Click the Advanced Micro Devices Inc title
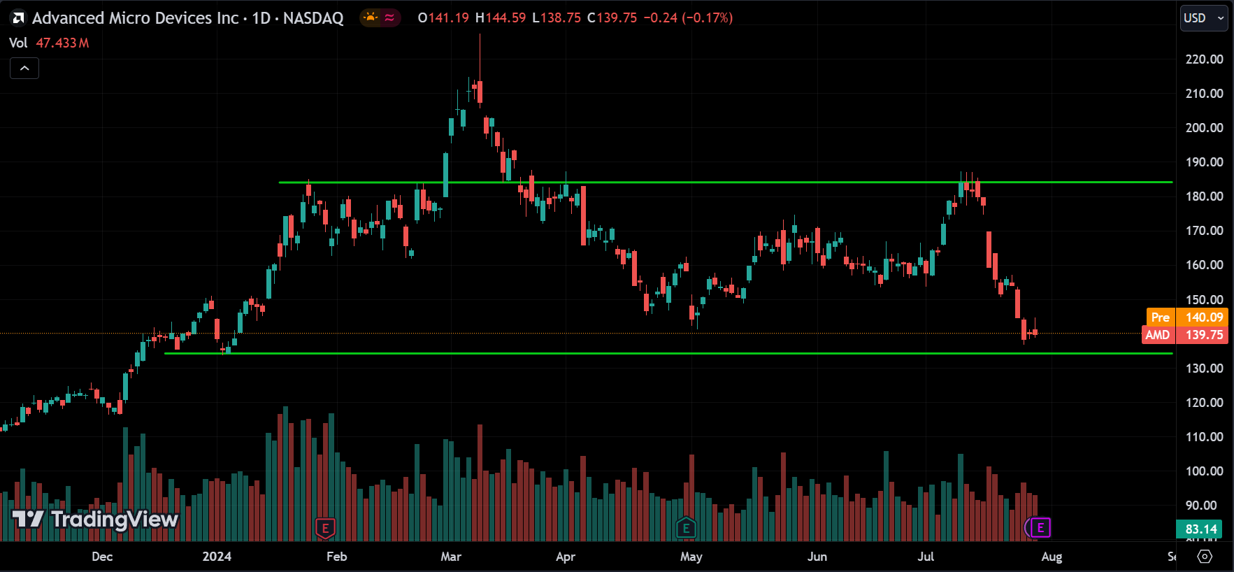Viewport: 1234px width, 572px height. coord(135,18)
